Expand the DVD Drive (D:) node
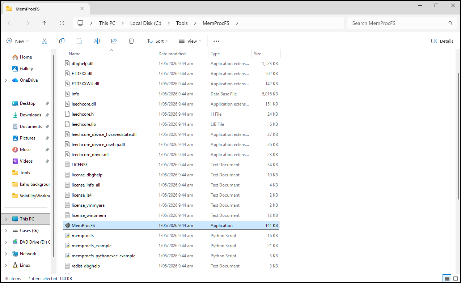This screenshot has height=283, width=461. tap(6, 242)
